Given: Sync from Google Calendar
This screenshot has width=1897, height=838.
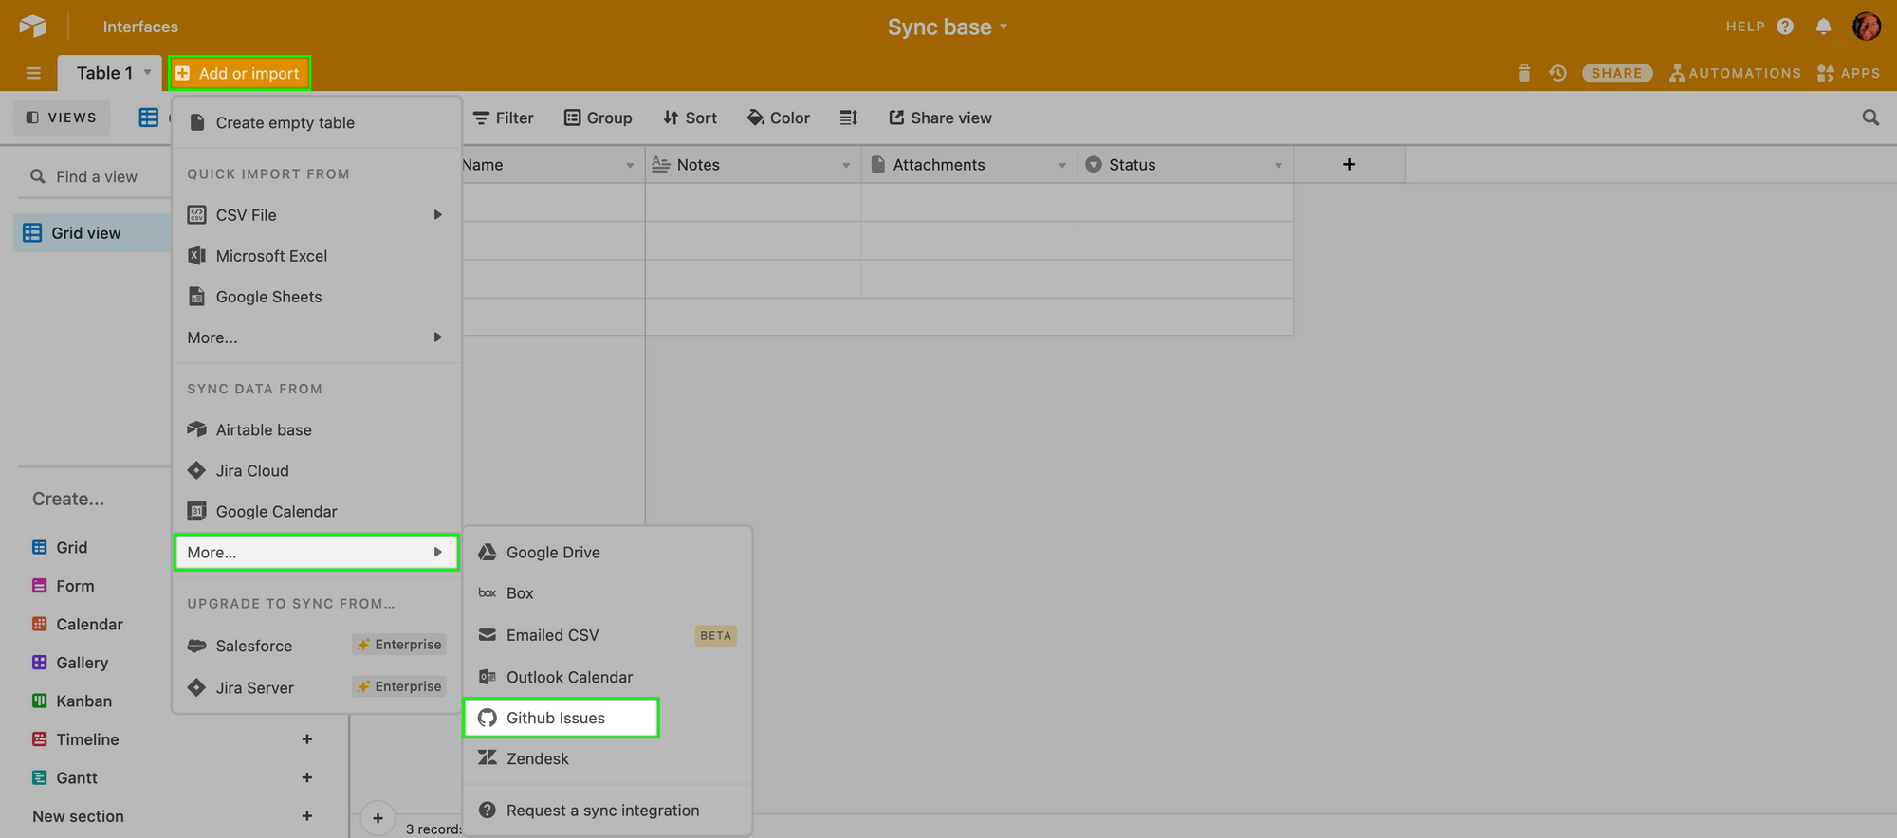Looking at the screenshot, I should coord(316,511).
